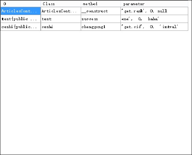Select the 'one', 0, 'haha' parameter cell

tap(154, 19)
